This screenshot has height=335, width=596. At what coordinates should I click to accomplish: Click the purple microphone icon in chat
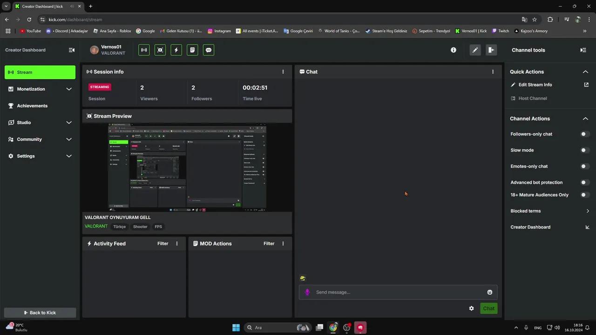pos(307,292)
